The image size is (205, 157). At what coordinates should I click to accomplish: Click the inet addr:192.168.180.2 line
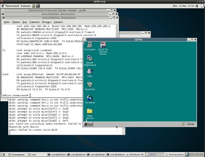click(63, 26)
